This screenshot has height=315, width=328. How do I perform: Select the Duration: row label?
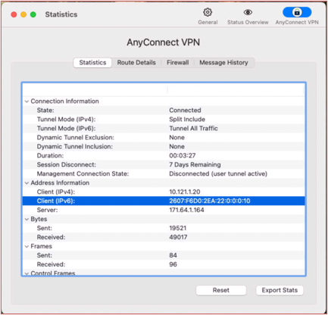point(50,156)
